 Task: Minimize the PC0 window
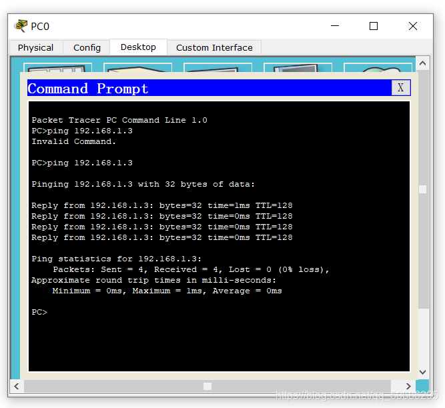(335, 26)
